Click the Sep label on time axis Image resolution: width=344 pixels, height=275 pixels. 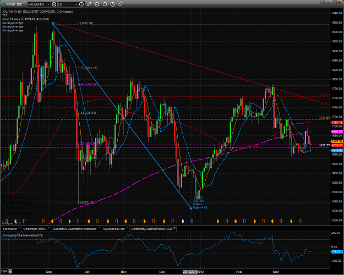click(x=49, y=272)
